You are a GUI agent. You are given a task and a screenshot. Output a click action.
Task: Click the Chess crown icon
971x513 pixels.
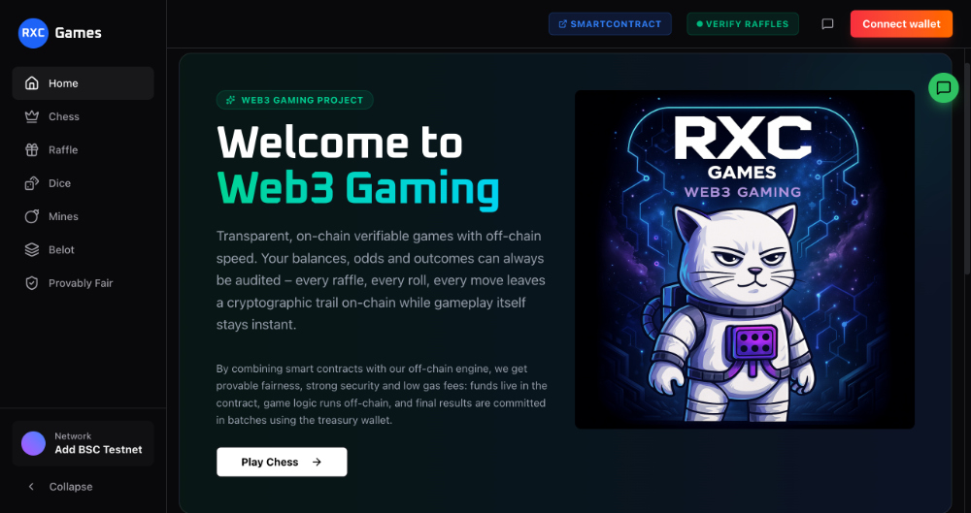pyautogui.click(x=32, y=116)
